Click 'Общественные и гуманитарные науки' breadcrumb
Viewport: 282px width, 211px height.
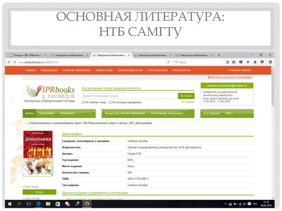point(56,123)
